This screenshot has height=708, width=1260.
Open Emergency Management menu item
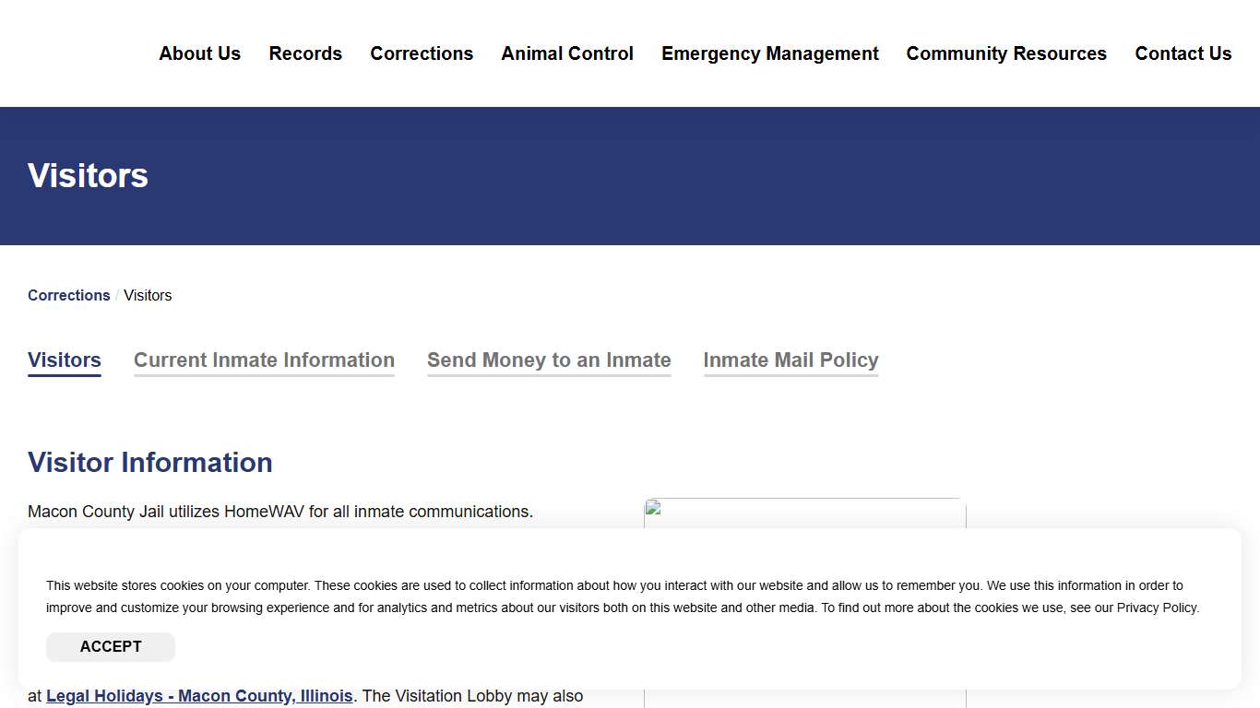coord(770,53)
